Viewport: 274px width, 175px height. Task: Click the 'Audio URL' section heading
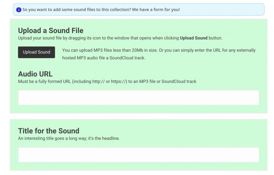[x=35, y=74]
